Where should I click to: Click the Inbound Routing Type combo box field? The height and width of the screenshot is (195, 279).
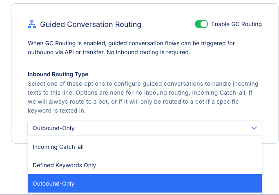coord(145,128)
